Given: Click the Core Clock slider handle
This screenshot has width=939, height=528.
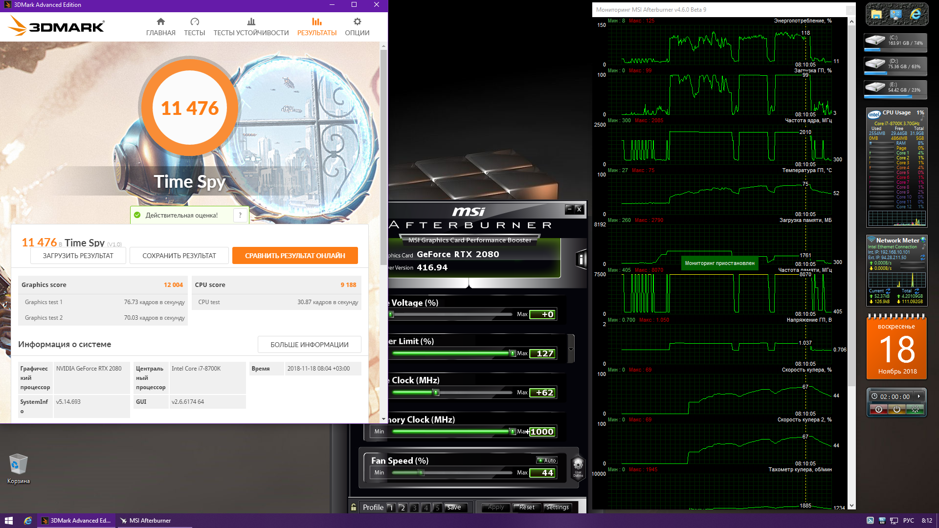Looking at the screenshot, I should pyautogui.click(x=436, y=393).
